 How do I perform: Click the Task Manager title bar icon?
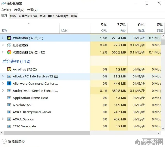click(x=3, y=3)
